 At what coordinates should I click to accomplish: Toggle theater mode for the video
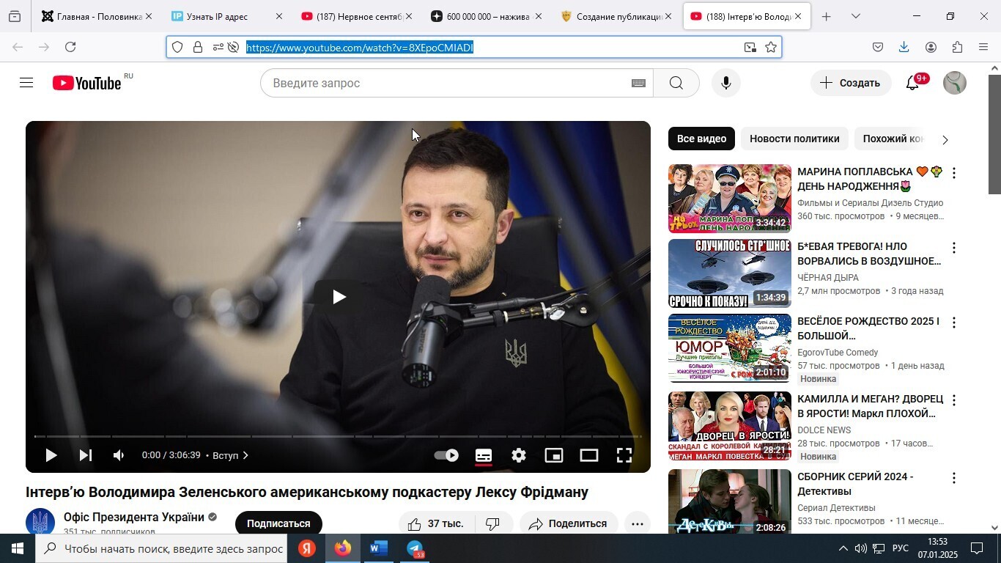589,455
